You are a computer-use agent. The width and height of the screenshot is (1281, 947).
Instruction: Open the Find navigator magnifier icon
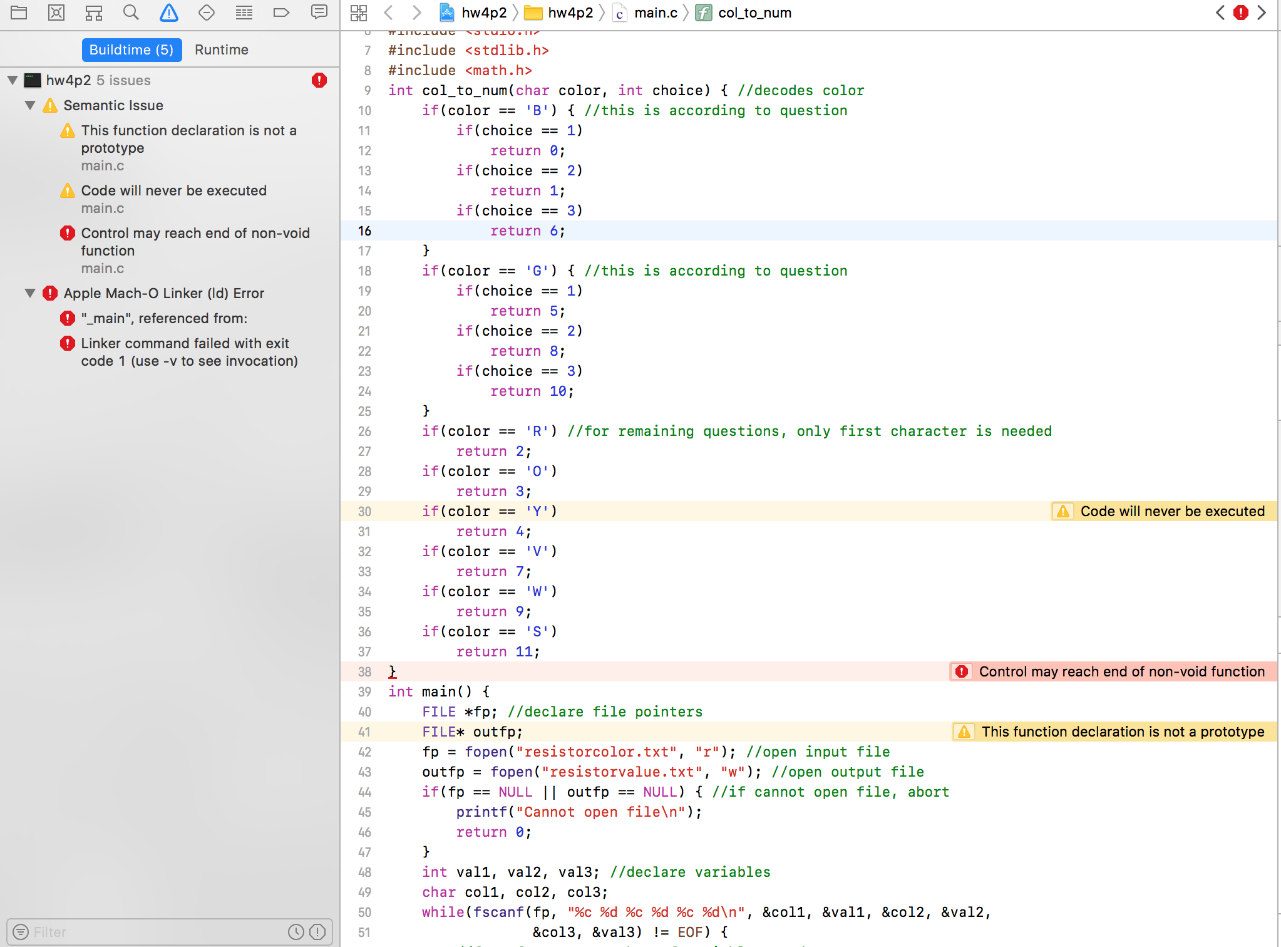coord(131,13)
